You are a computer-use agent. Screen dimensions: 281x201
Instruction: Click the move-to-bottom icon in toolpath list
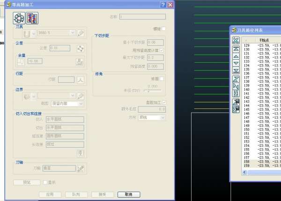tap(236, 71)
